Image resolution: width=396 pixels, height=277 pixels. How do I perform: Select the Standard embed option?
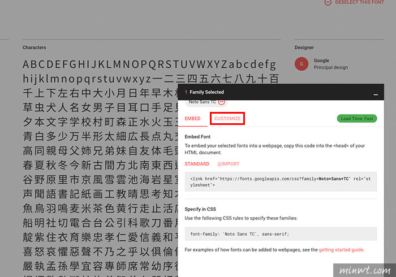tap(197, 164)
